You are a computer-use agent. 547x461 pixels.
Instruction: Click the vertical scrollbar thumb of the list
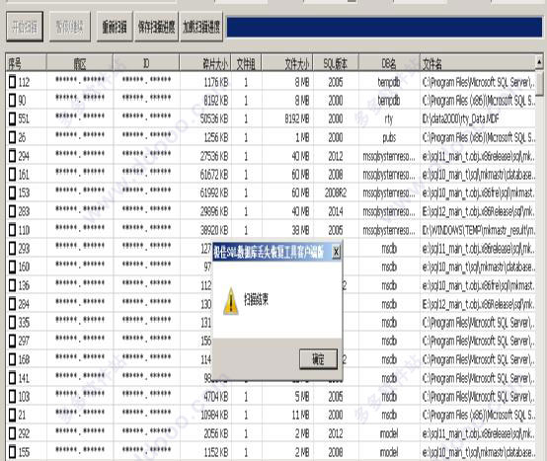pos(539,83)
